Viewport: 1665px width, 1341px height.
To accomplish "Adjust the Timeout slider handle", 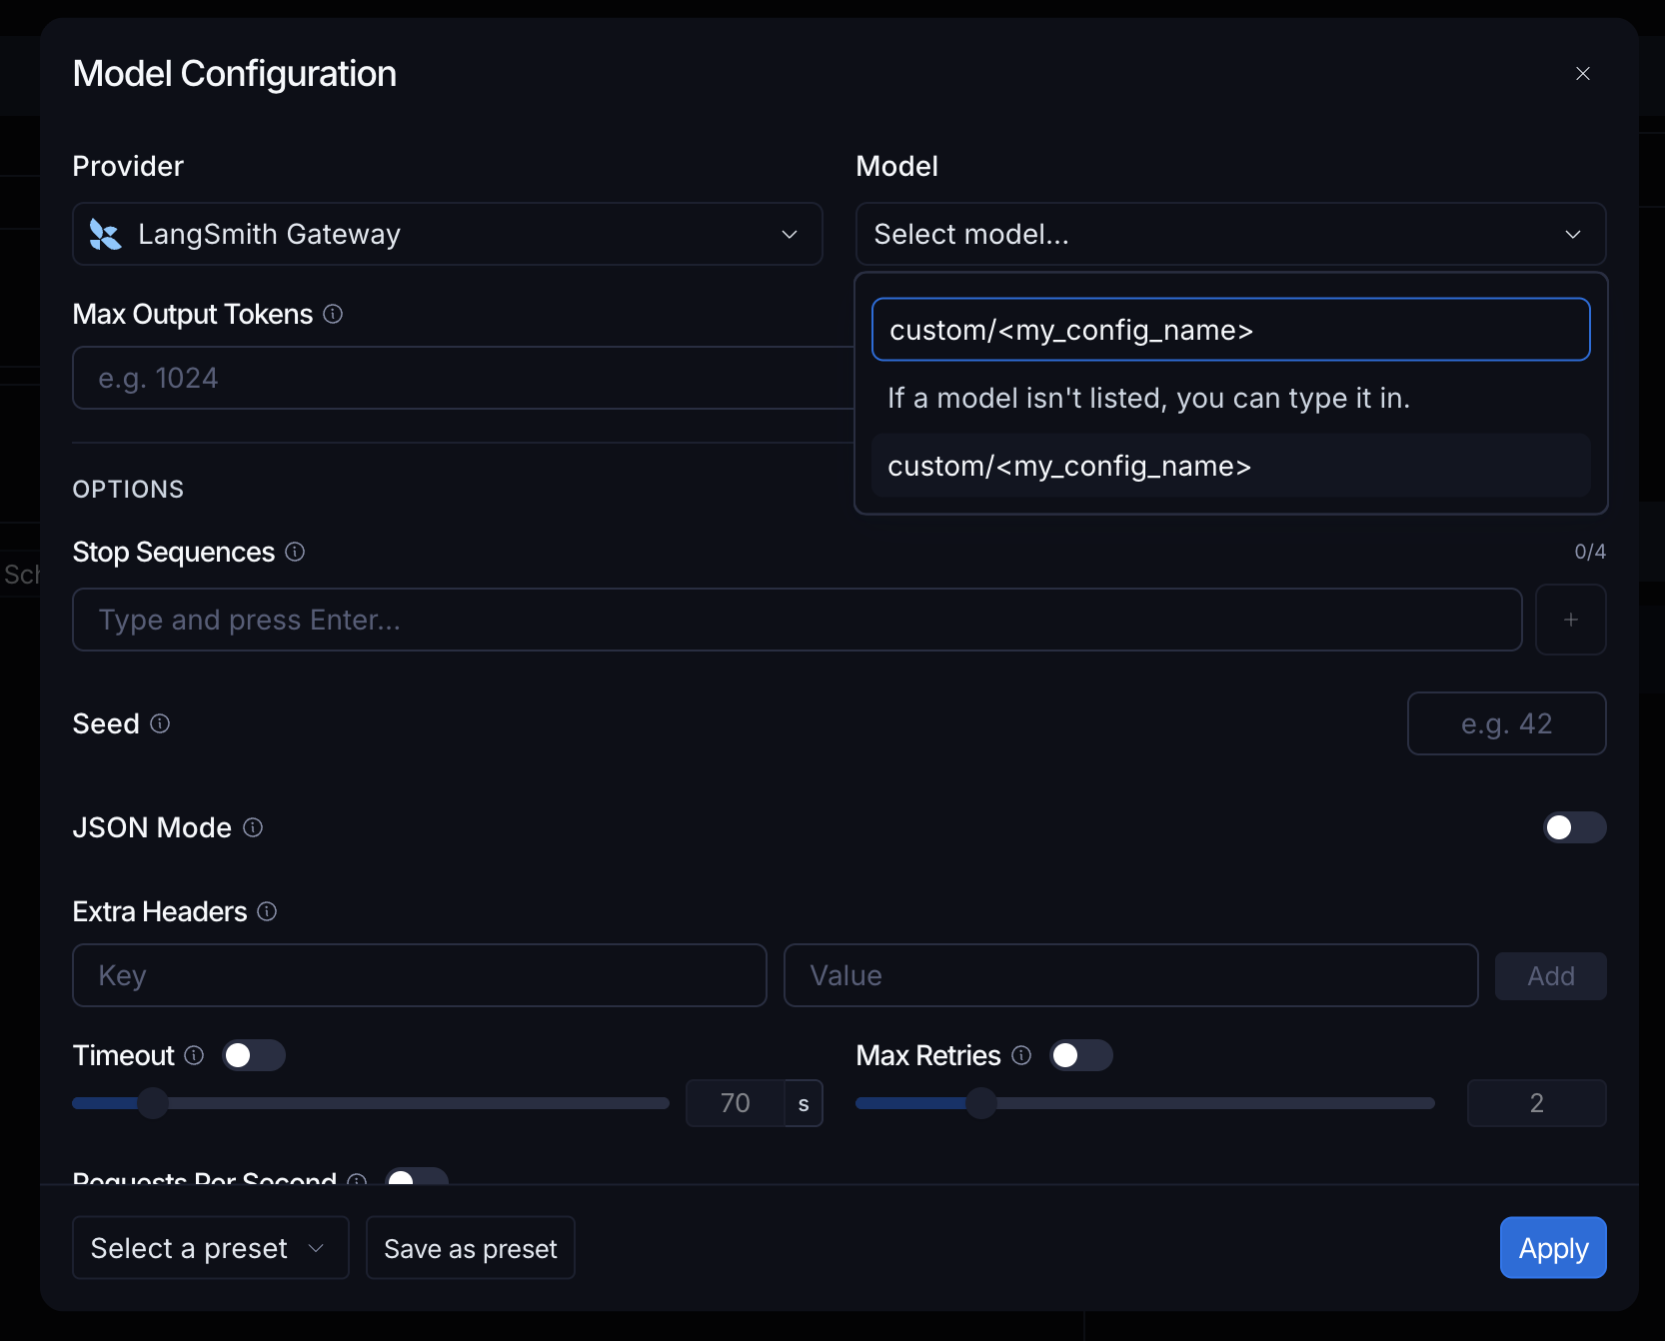I will click(x=153, y=1103).
